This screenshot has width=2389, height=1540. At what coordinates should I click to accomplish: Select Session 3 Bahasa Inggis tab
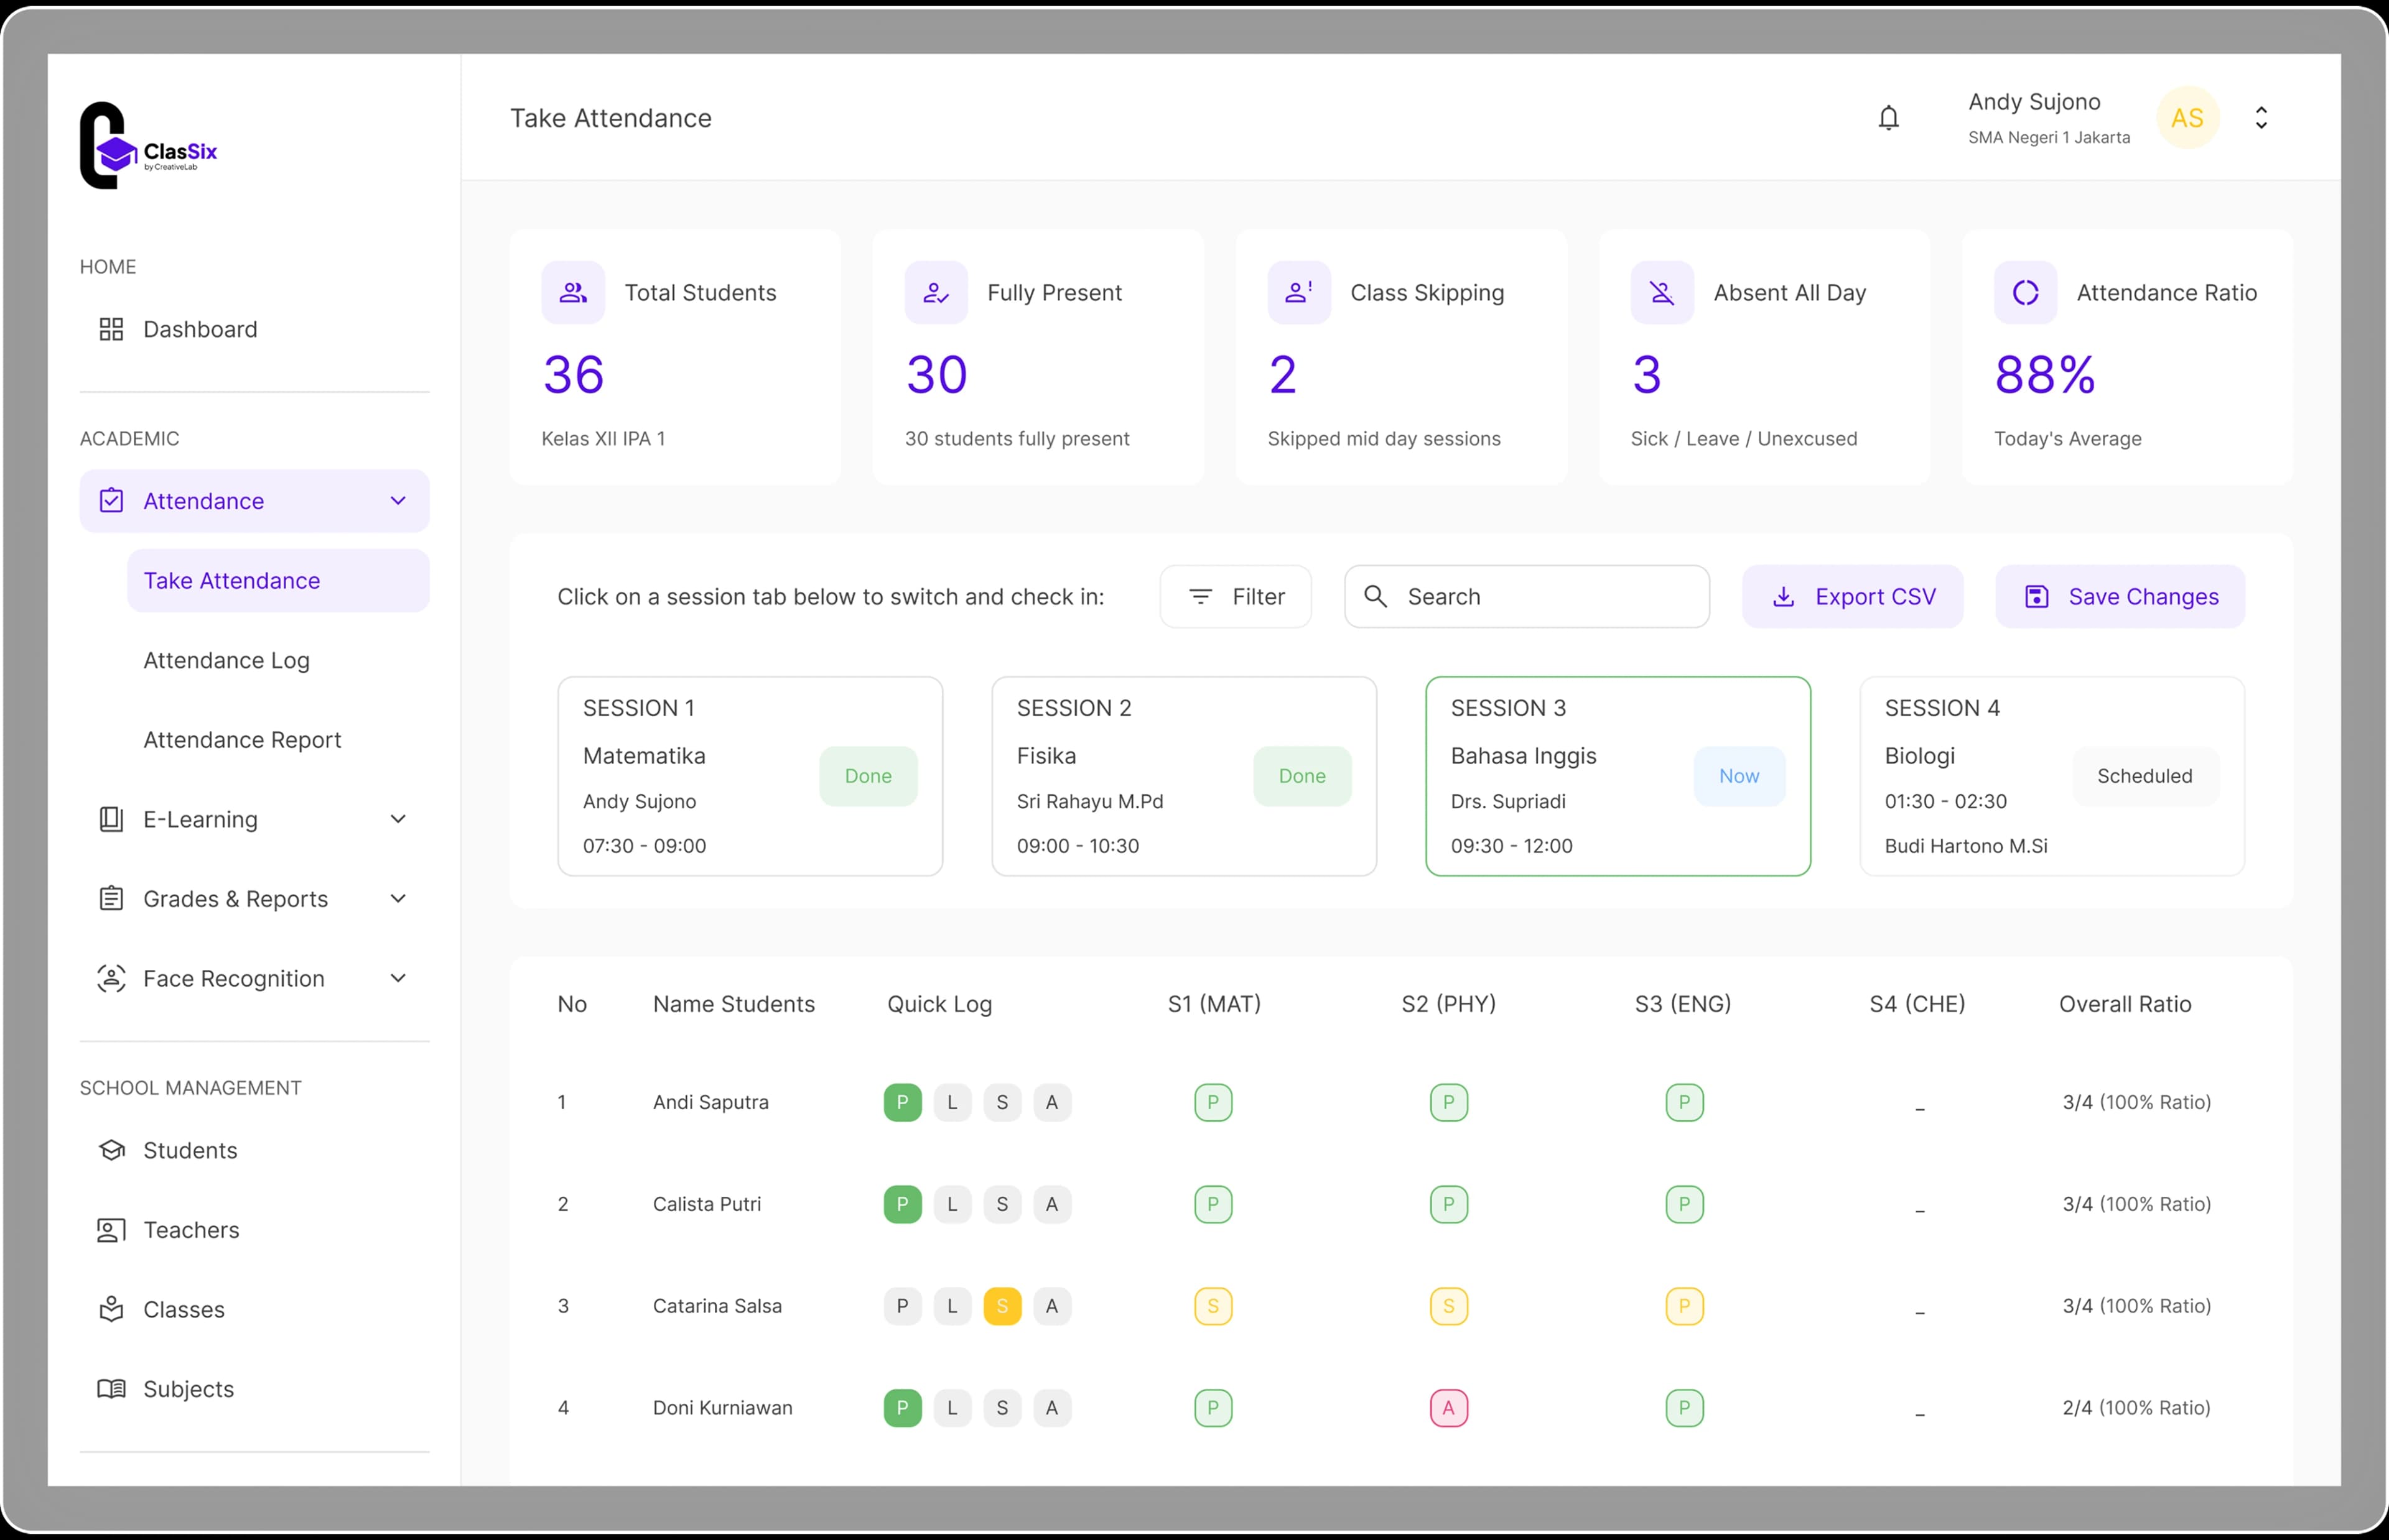pyautogui.click(x=1618, y=776)
